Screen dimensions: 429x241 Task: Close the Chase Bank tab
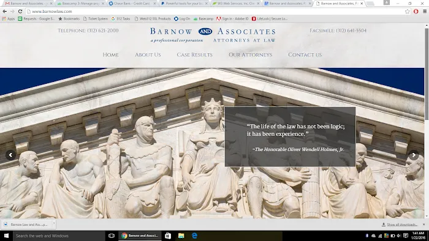tap(154, 4)
